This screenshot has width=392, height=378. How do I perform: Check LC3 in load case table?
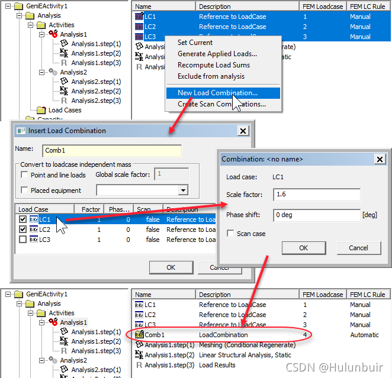(23, 240)
